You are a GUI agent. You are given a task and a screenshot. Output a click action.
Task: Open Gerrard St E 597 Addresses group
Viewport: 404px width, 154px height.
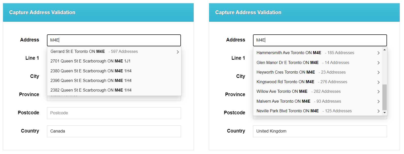click(x=114, y=52)
